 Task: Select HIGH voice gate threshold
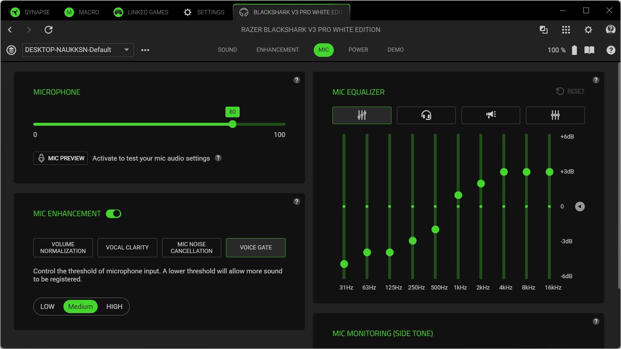pos(114,306)
